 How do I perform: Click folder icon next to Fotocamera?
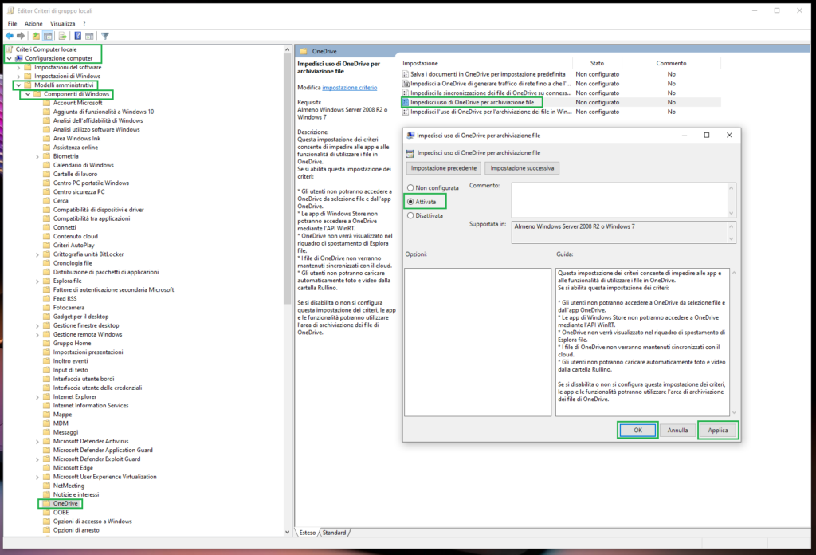point(47,308)
